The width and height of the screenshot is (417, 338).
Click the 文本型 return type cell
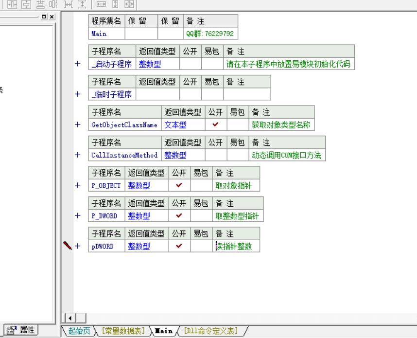click(183, 125)
